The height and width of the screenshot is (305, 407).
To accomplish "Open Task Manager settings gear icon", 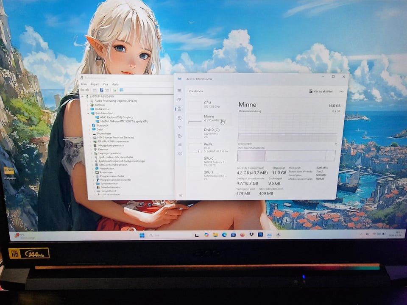I will click(181, 195).
